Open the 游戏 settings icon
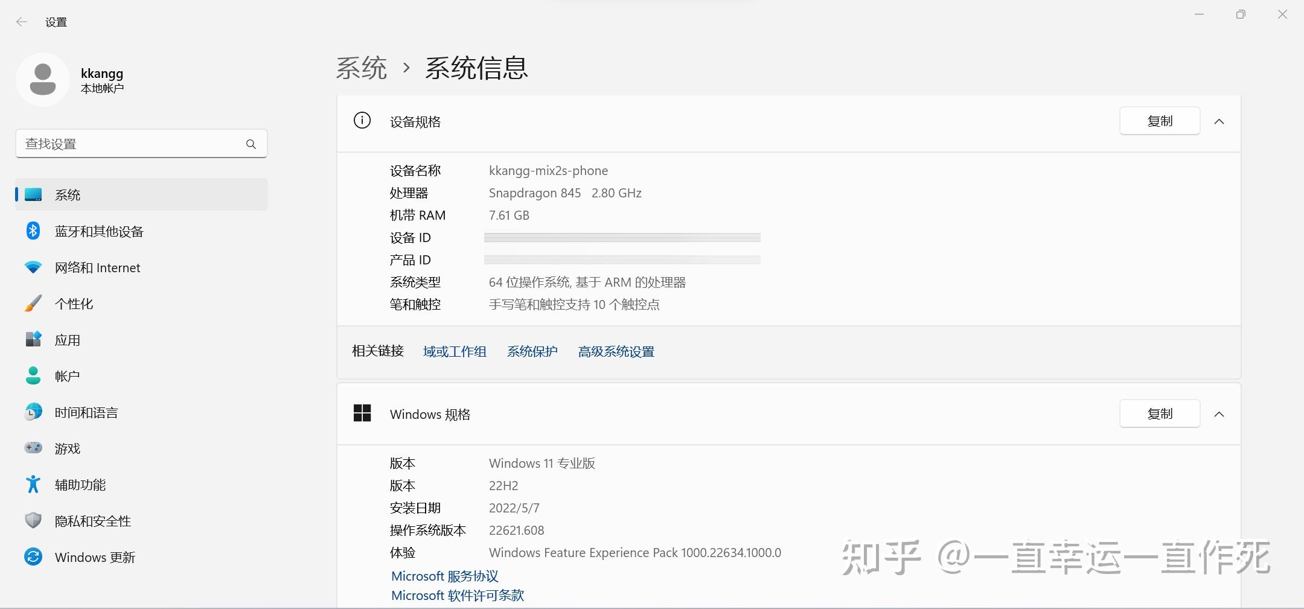Screen dimensions: 1304x609 coord(33,448)
